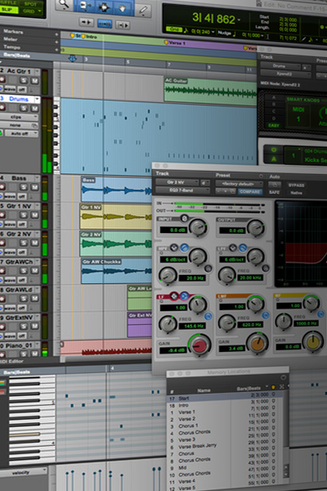This screenshot has width=327, height=491.
Task: Click BYPASS in EQ plugin header
Action: coord(296,186)
